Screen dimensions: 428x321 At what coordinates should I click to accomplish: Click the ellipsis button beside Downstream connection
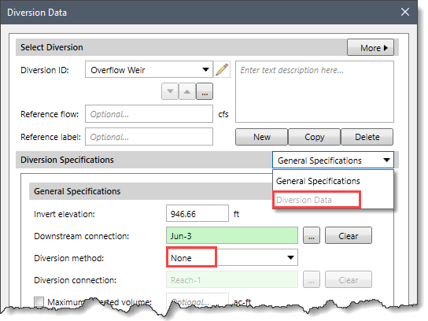tap(312, 235)
